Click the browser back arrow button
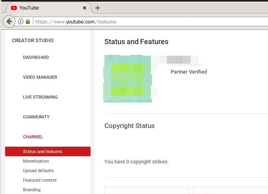Viewport: 268px width, 194px height. tap(9, 21)
